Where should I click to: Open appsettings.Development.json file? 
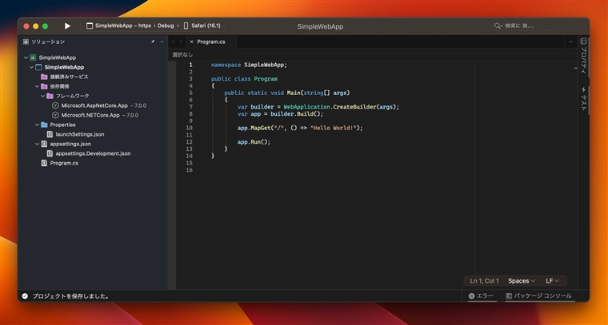(93, 153)
